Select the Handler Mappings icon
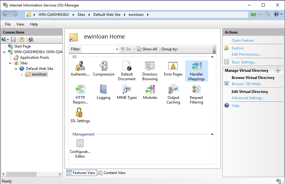 (197, 71)
